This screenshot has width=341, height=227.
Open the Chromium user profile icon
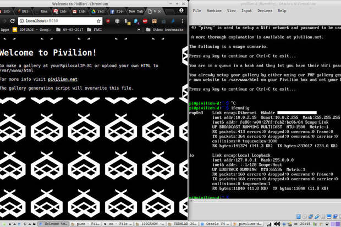pos(182,10)
